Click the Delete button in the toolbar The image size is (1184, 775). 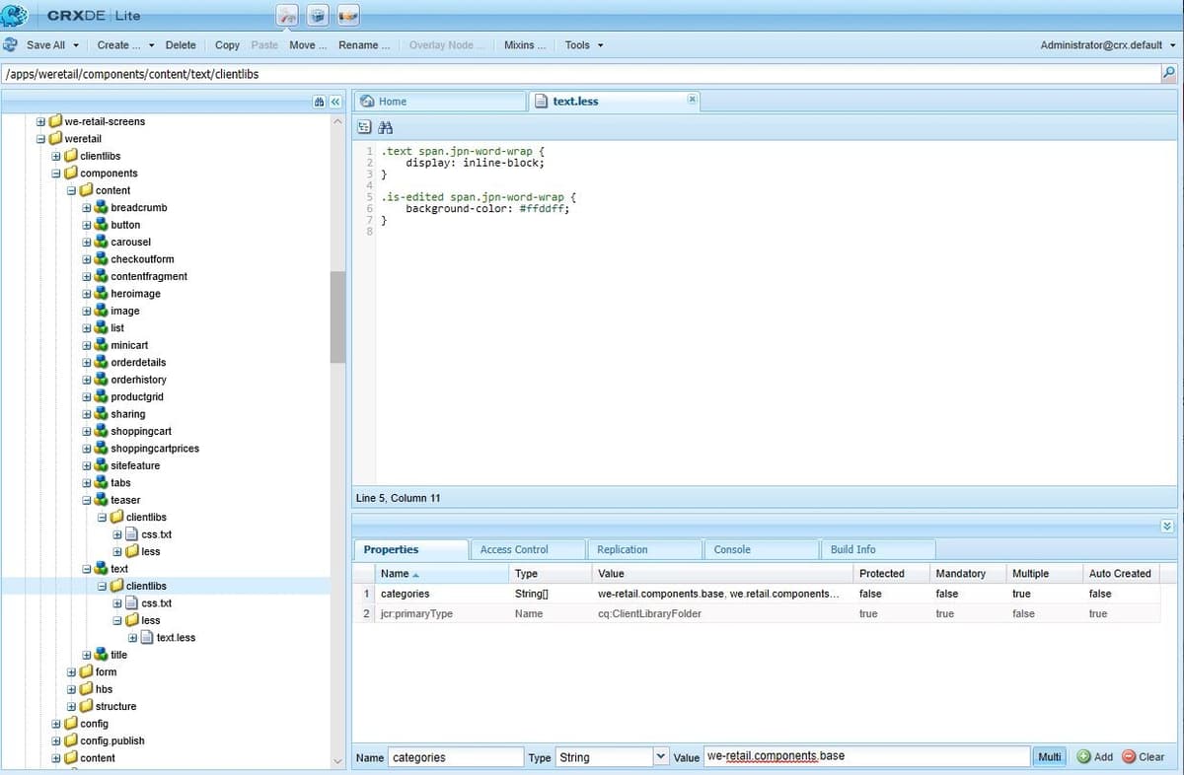pos(181,44)
